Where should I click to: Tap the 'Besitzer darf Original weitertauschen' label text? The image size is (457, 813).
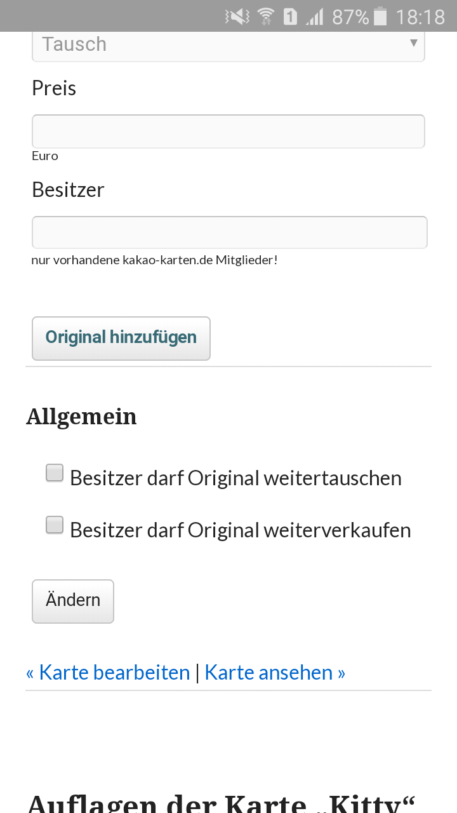click(x=235, y=478)
